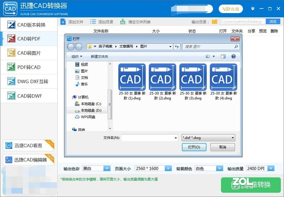Click 添加文件 plus icon

click(x=63, y=22)
